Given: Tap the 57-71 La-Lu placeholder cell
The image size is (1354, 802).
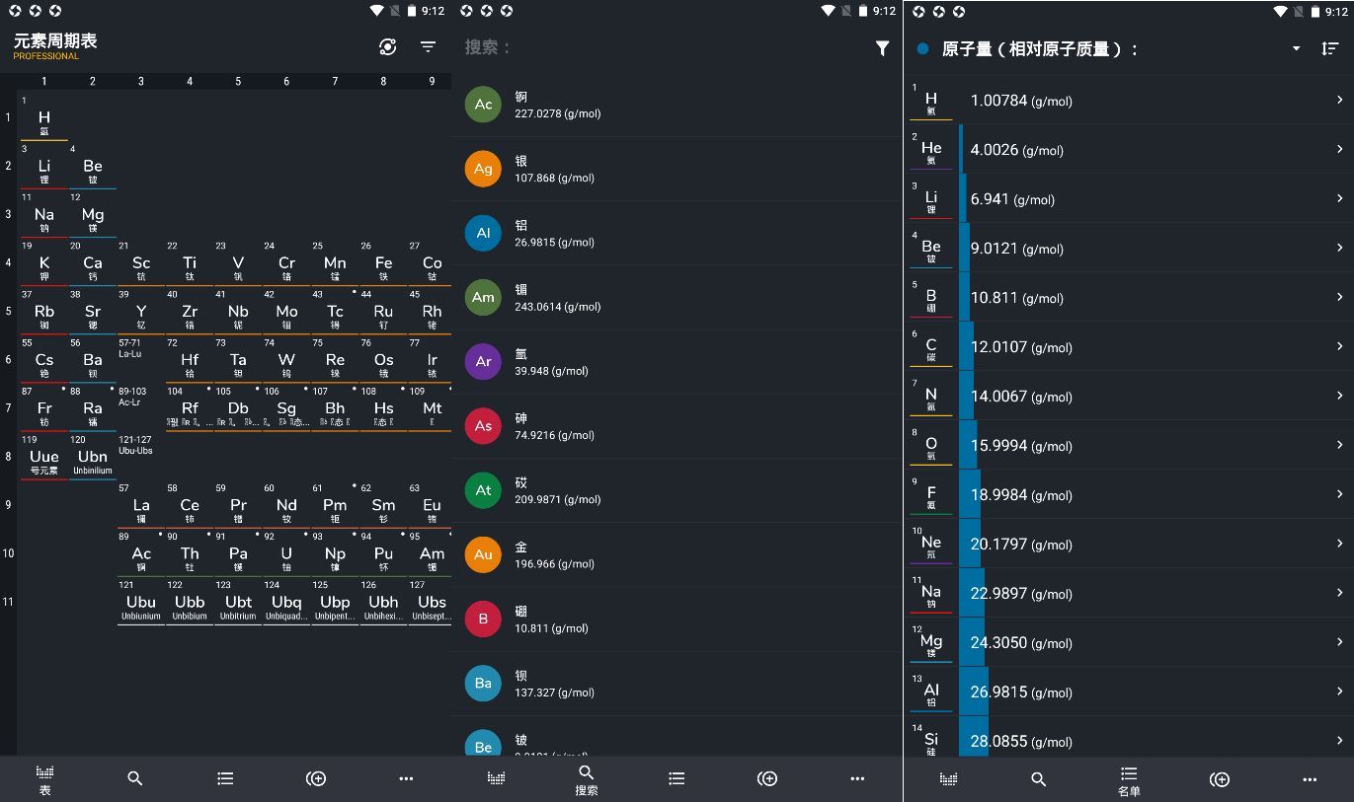Looking at the screenshot, I should 141,360.
